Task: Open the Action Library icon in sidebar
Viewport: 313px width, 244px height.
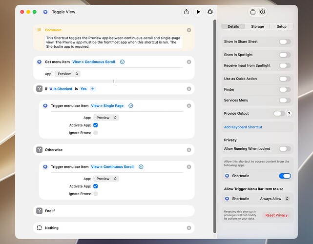Action: click(x=253, y=12)
